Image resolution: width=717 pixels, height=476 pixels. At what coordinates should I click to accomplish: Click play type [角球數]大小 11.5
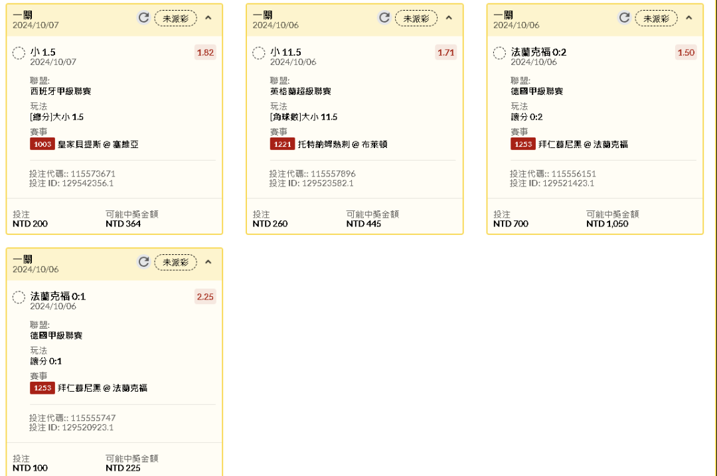(x=303, y=117)
